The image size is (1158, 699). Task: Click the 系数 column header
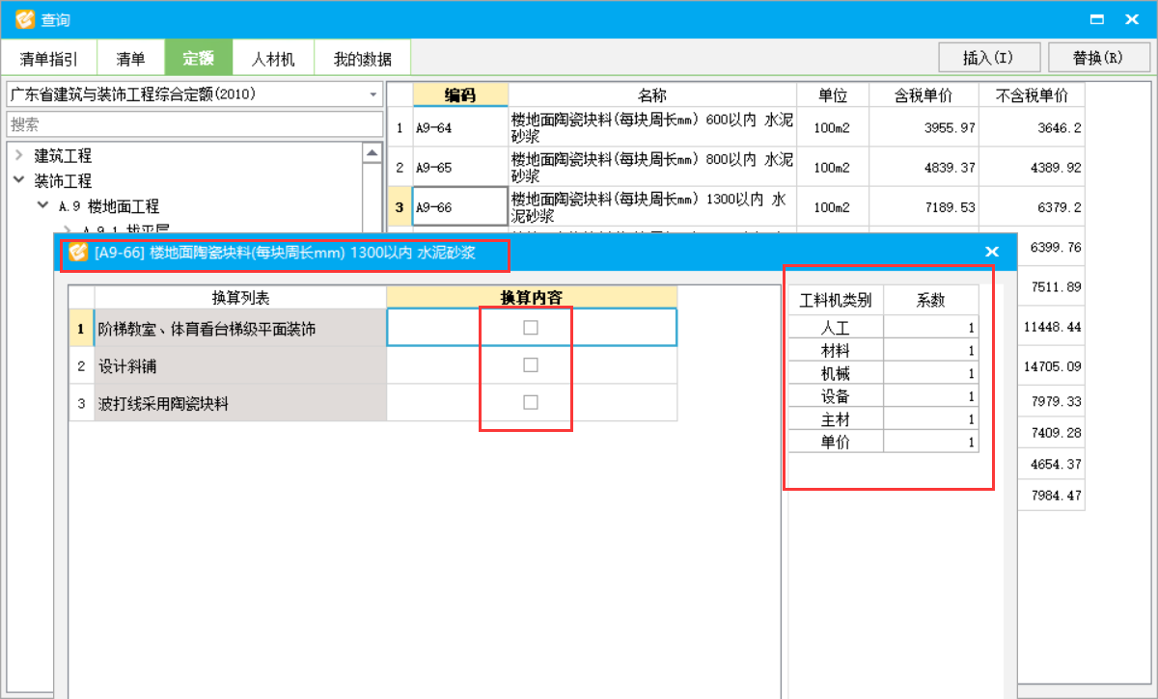930,300
